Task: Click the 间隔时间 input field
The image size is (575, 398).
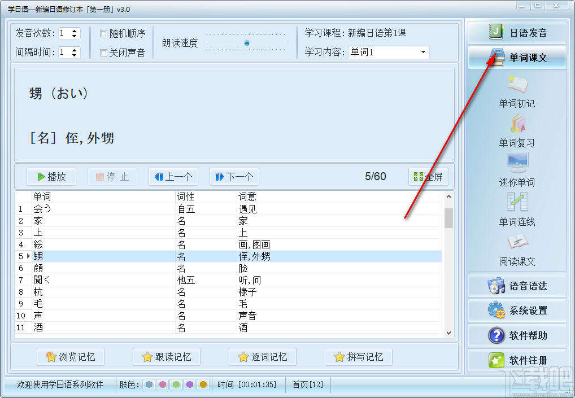Action: [x=65, y=53]
